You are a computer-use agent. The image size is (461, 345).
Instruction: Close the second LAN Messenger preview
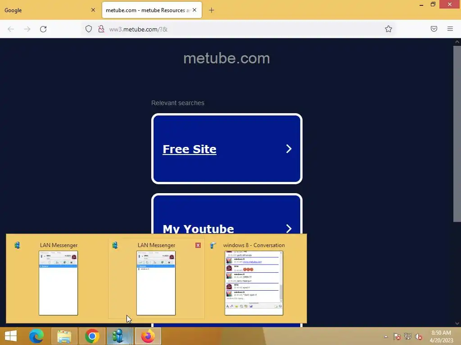(x=198, y=245)
